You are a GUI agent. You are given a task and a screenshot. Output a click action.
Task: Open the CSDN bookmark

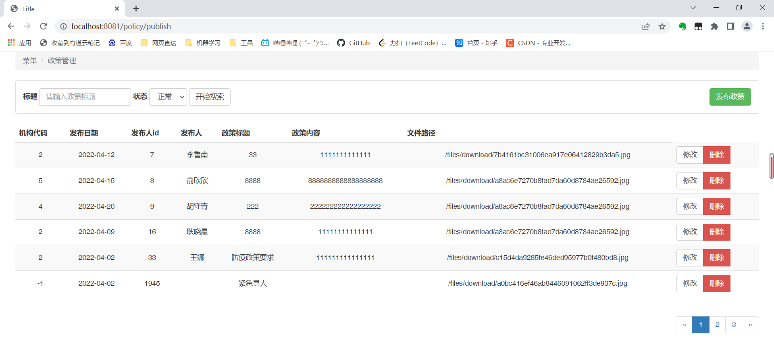tap(538, 43)
